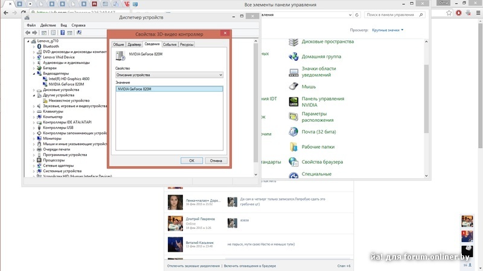Image resolution: width=483 pixels, height=271 pixels.
Task: Switch to the Драйвер tab
Action: point(134,45)
